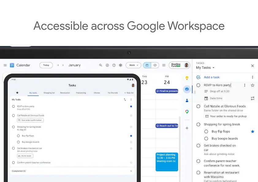Complete Buy boogie boards in side panel
This screenshot has height=182, width=258.
click(206, 139)
